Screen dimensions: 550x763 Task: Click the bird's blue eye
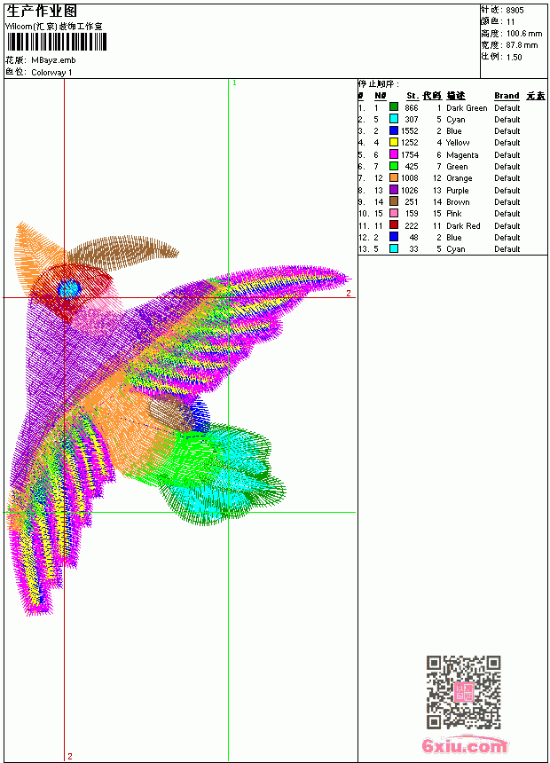point(68,288)
